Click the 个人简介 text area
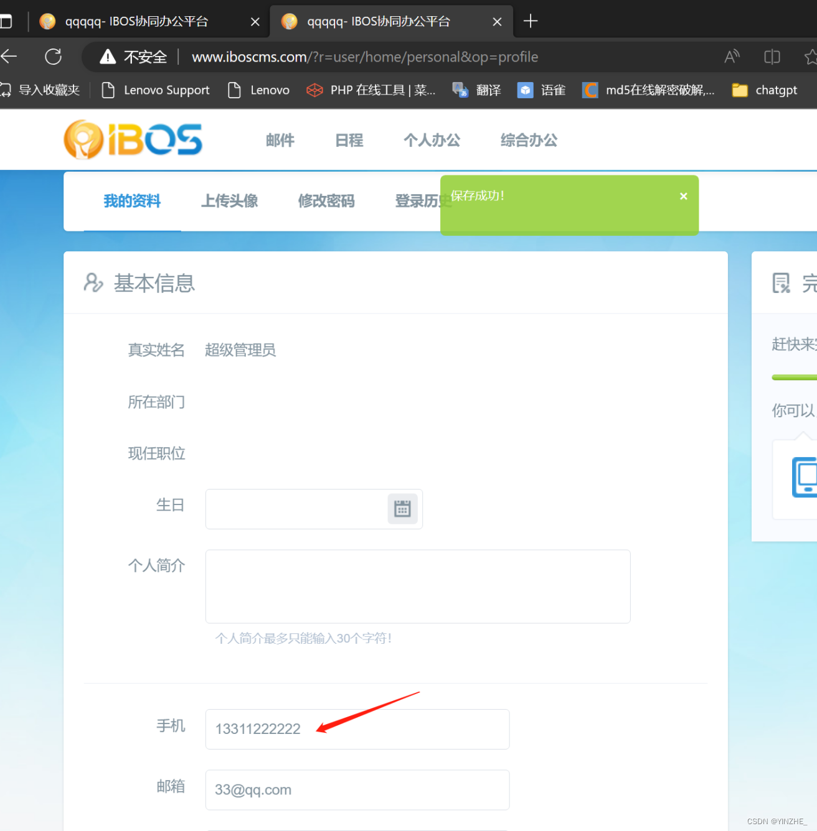 [x=418, y=587]
